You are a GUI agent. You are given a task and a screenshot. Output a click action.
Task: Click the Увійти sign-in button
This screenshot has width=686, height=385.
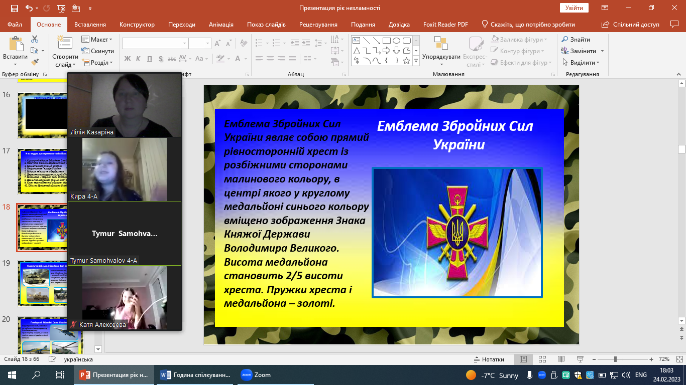[x=574, y=8]
